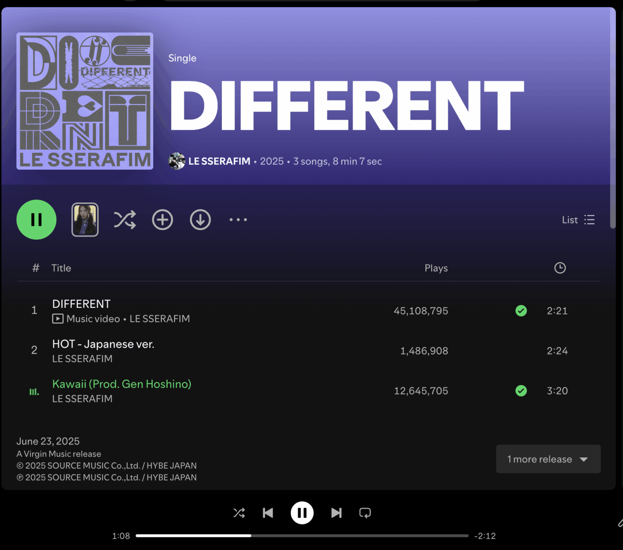Skip to the next track

pos(336,513)
